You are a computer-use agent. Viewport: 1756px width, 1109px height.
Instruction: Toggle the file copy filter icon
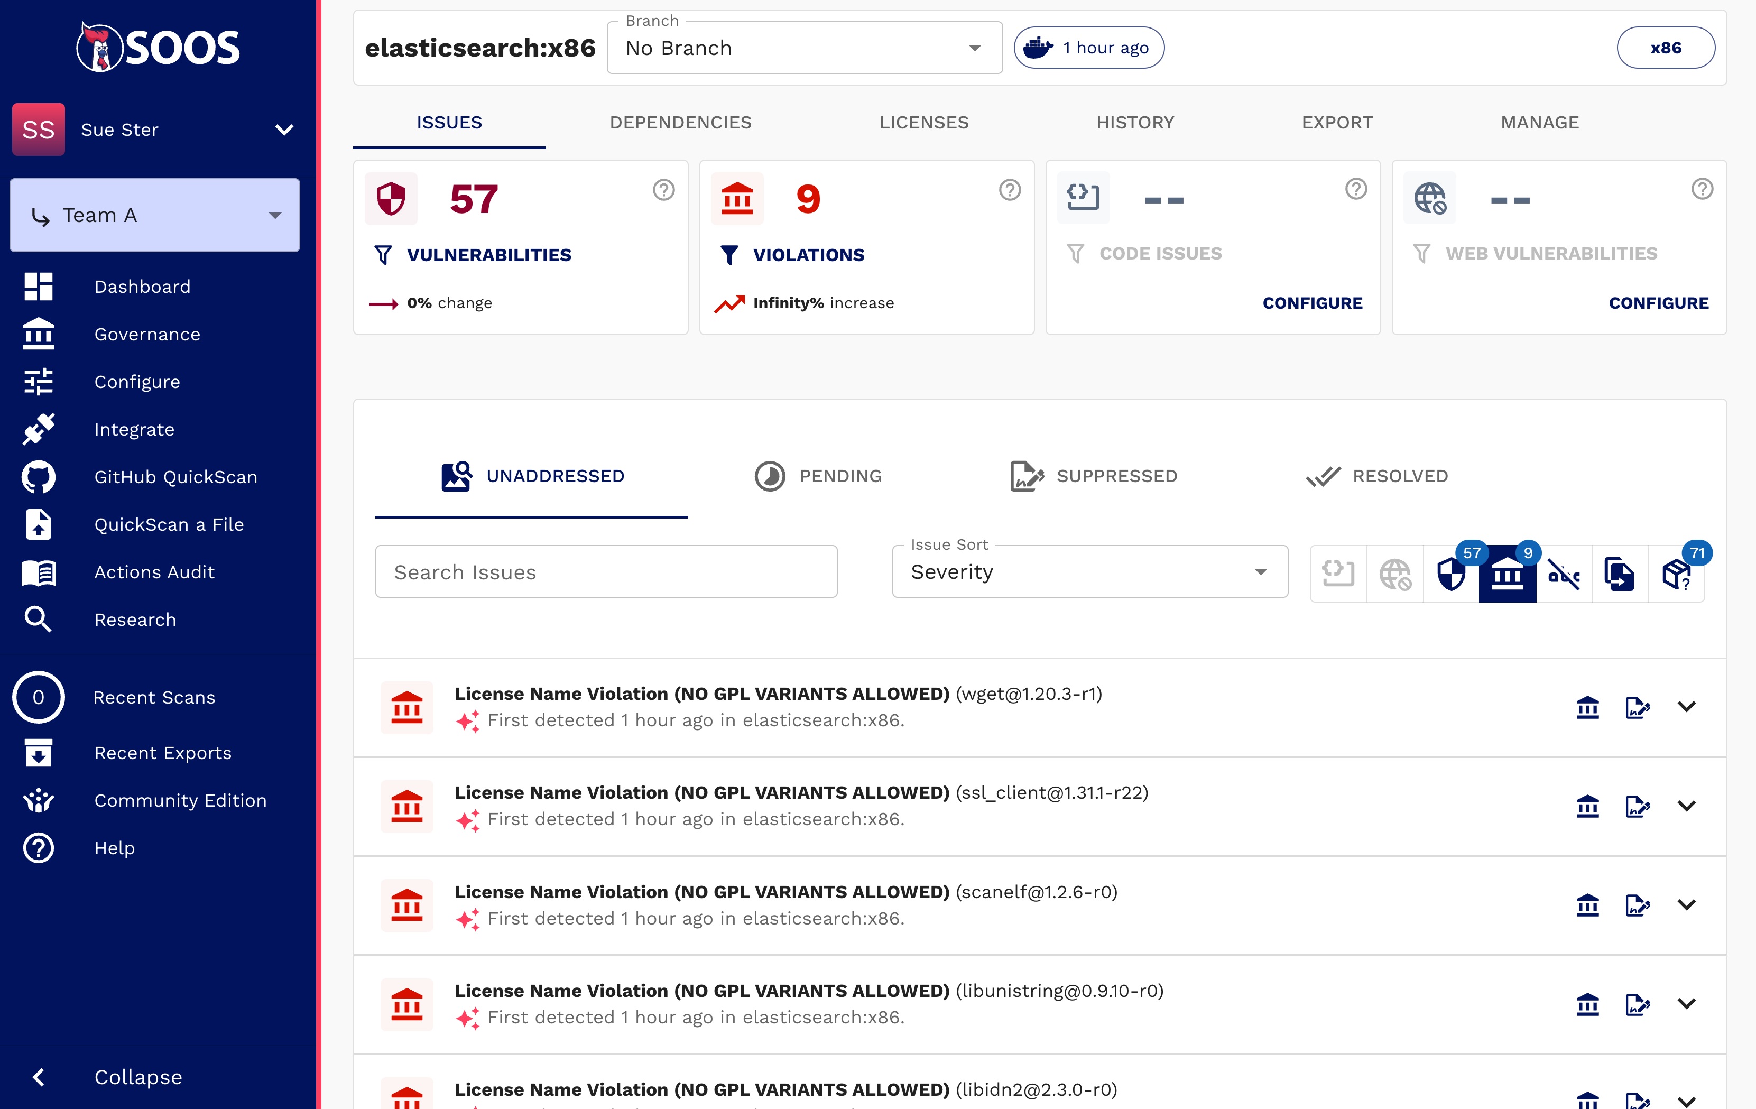(x=1620, y=574)
